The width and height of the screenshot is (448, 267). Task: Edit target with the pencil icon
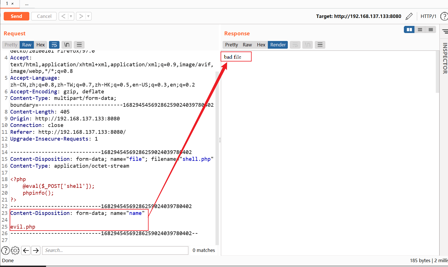point(409,16)
